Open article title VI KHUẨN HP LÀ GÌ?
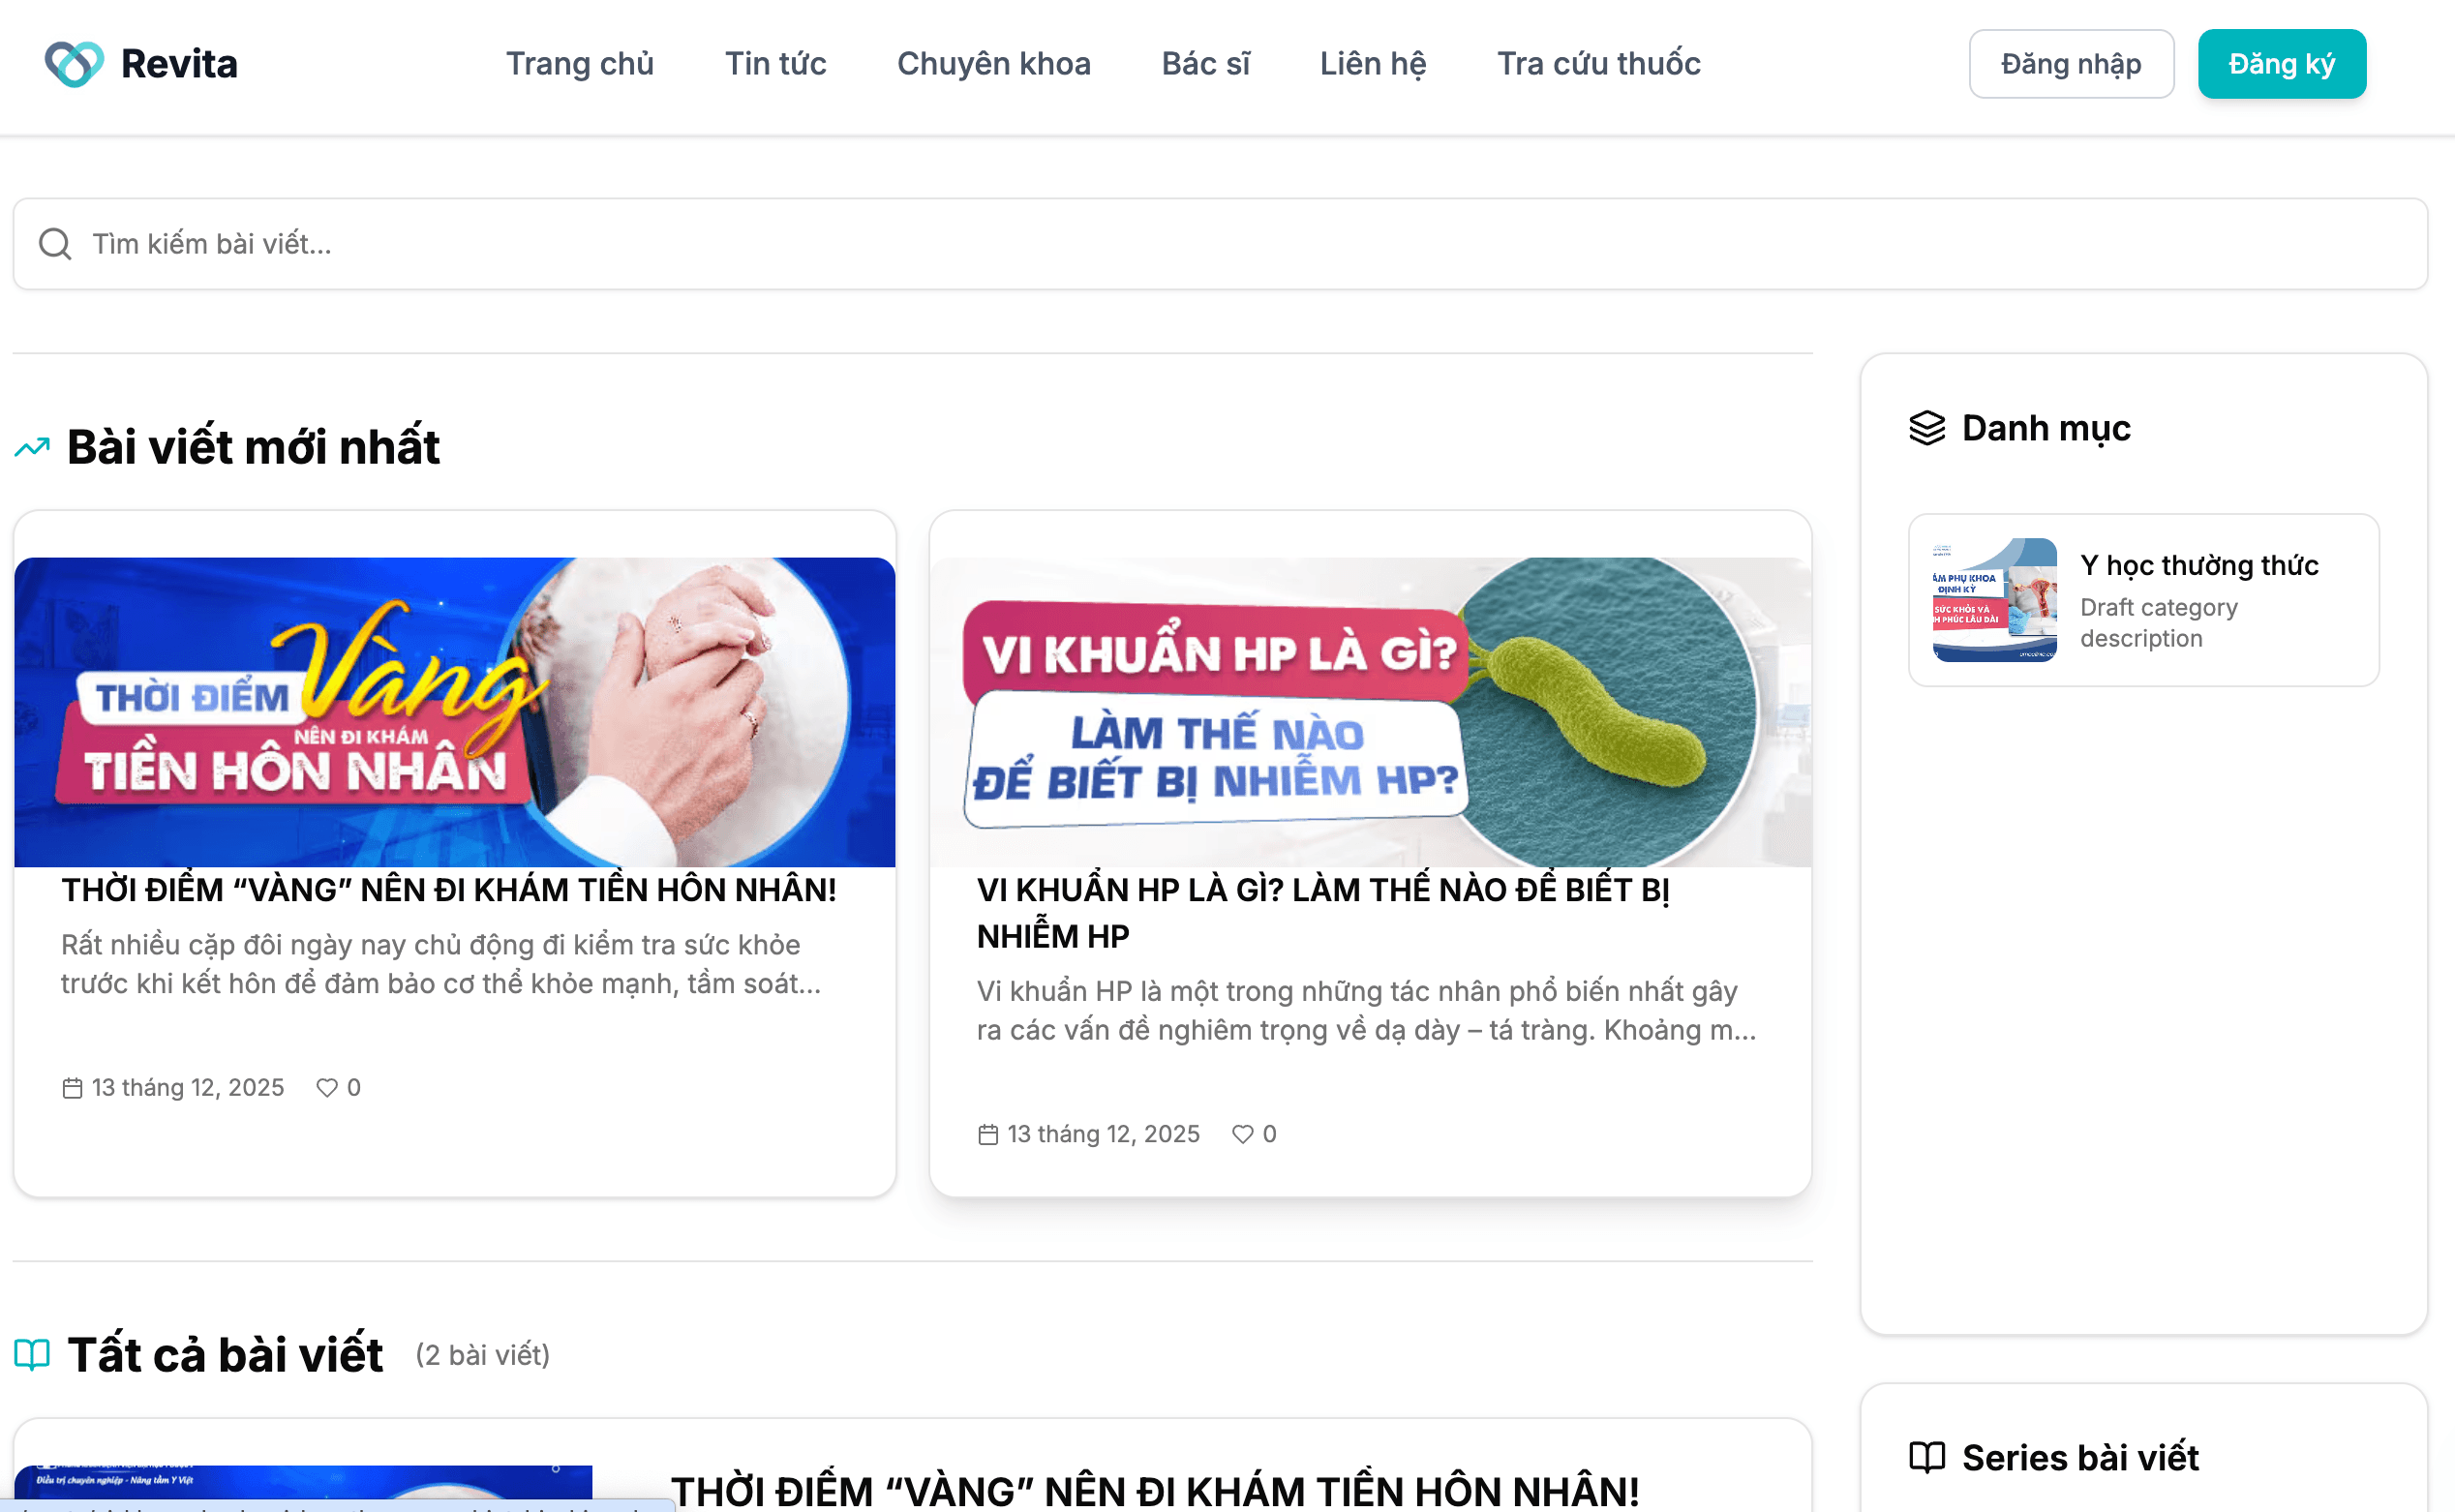Viewport: 2455px width, 1512px height. [1323, 913]
